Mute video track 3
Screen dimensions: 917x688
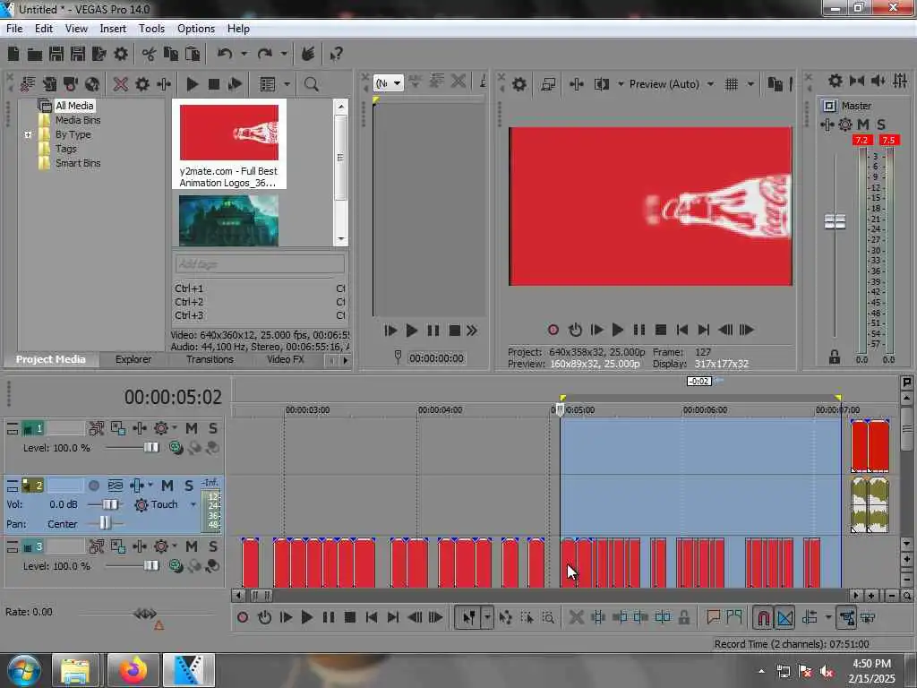(x=192, y=546)
